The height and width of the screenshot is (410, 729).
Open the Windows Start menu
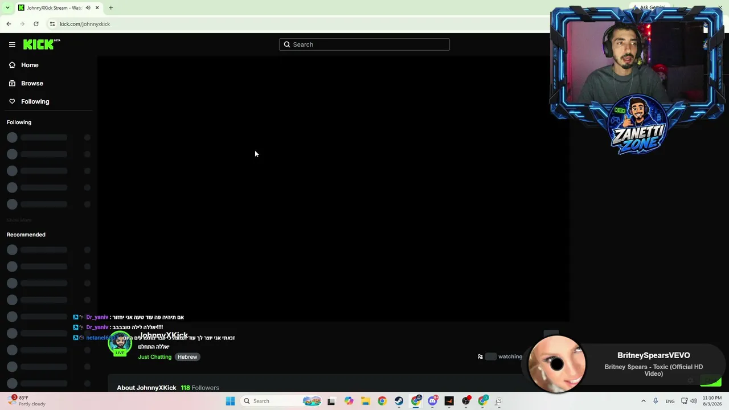pyautogui.click(x=230, y=401)
